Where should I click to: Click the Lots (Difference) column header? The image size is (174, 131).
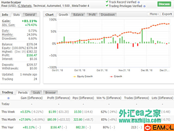[x=162, y=98]
